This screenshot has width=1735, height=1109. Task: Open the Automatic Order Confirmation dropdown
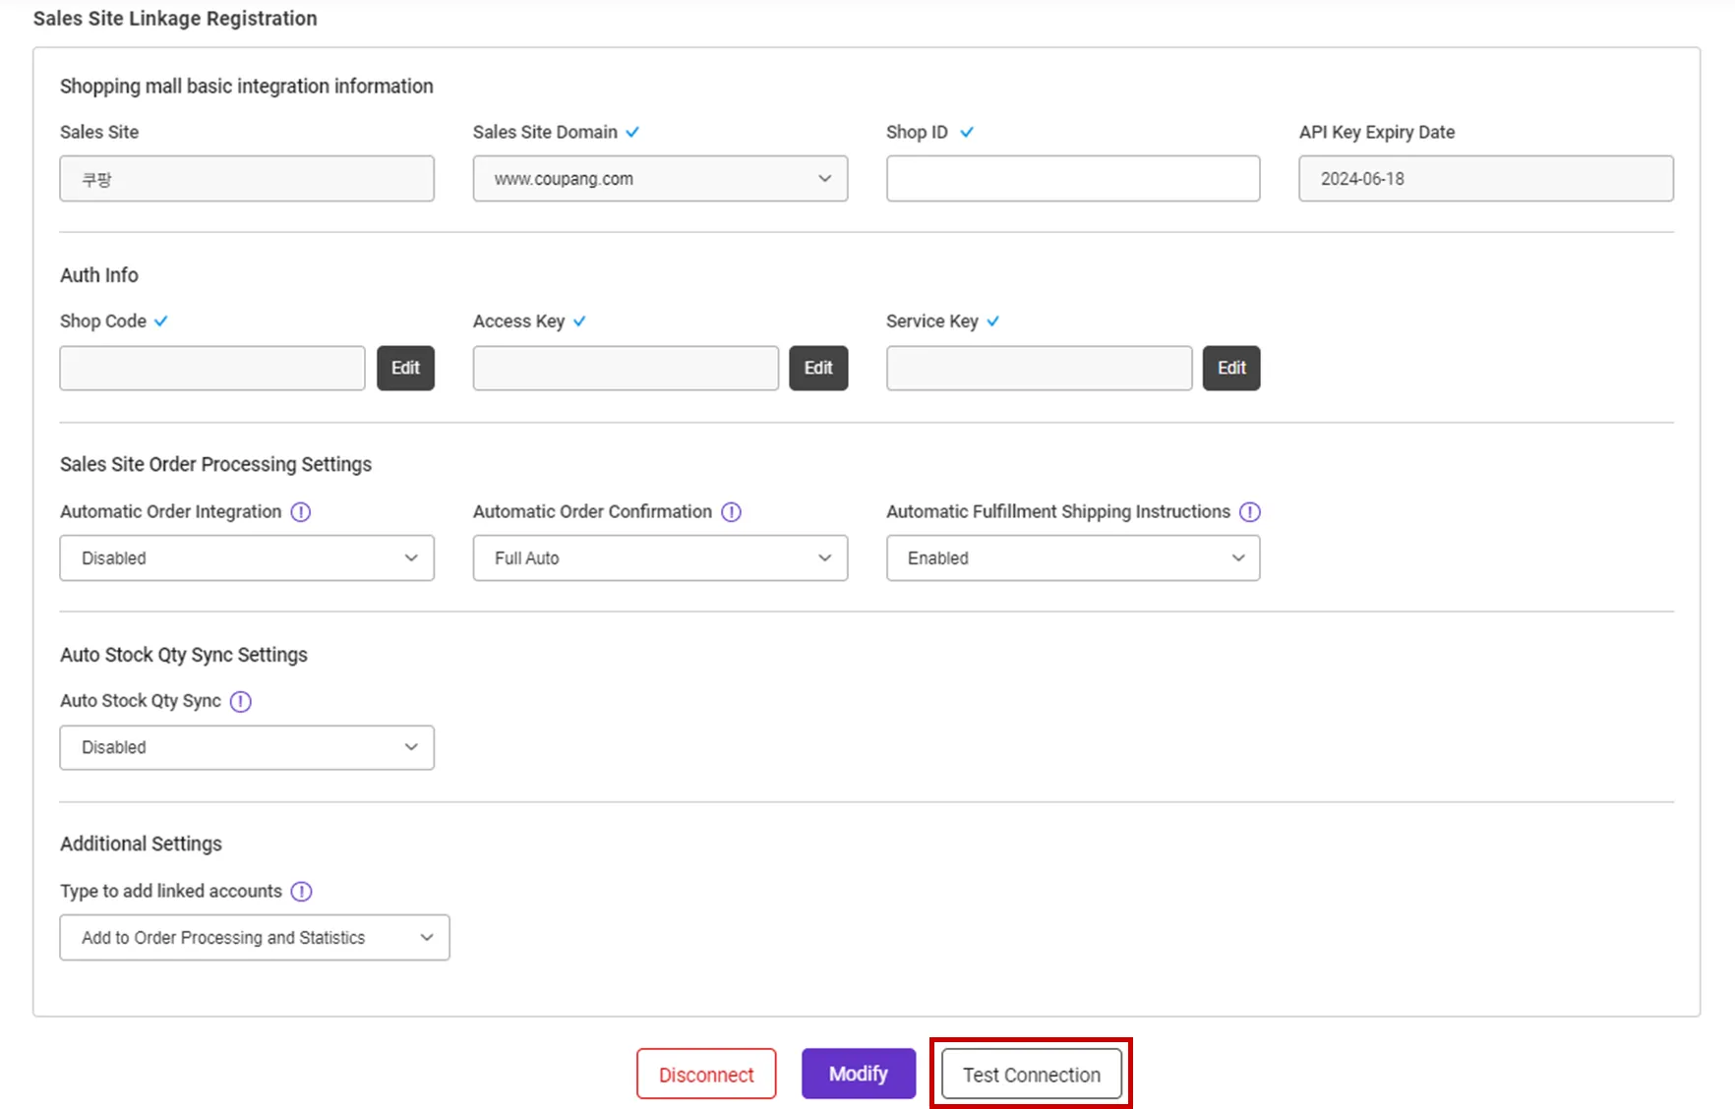pyautogui.click(x=660, y=558)
